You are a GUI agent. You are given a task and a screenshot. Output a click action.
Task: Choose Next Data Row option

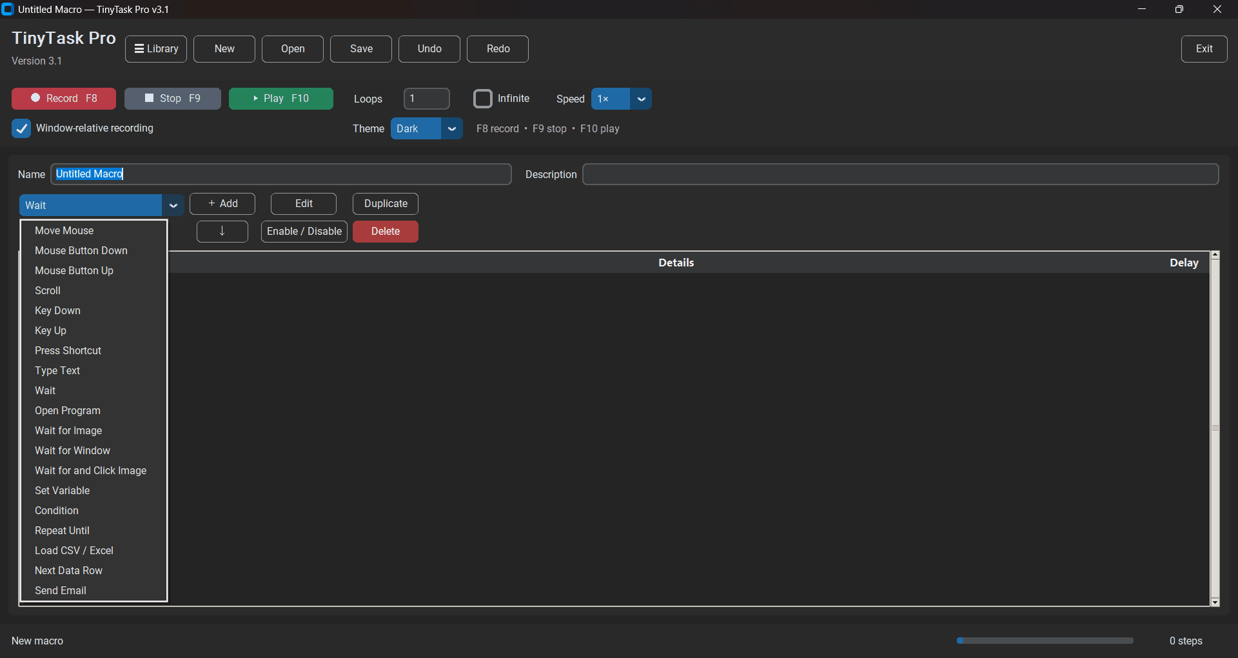tap(94, 571)
